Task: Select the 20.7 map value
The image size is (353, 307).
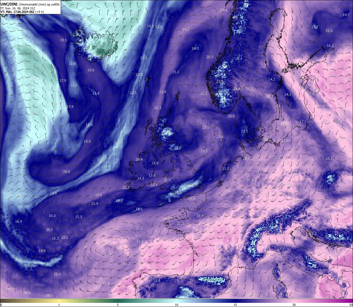Action: 49,230
